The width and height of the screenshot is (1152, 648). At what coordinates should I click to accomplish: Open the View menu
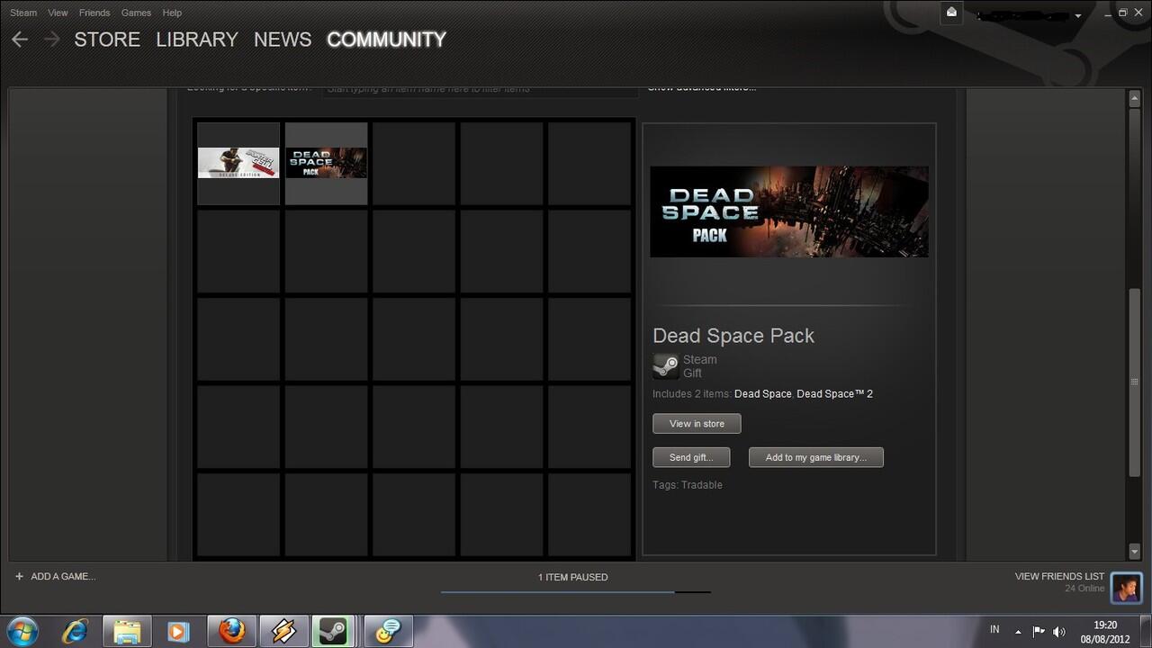[58, 13]
